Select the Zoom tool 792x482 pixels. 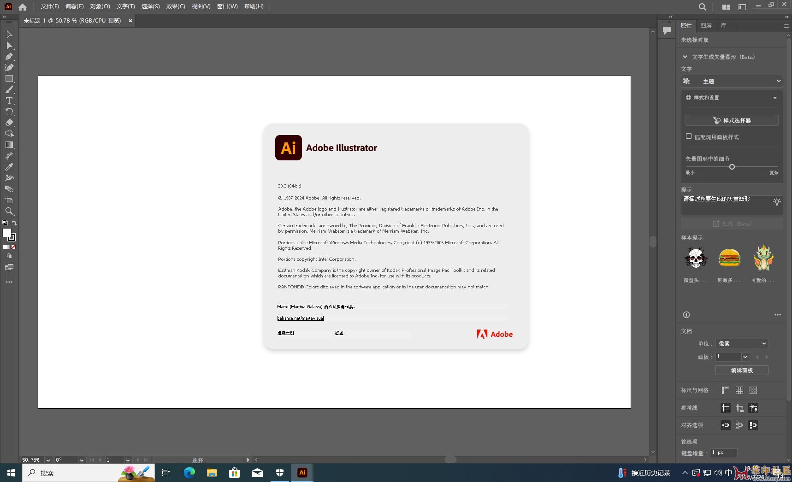coord(9,212)
